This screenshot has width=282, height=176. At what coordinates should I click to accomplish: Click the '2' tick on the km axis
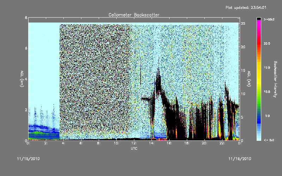[26, 110]
